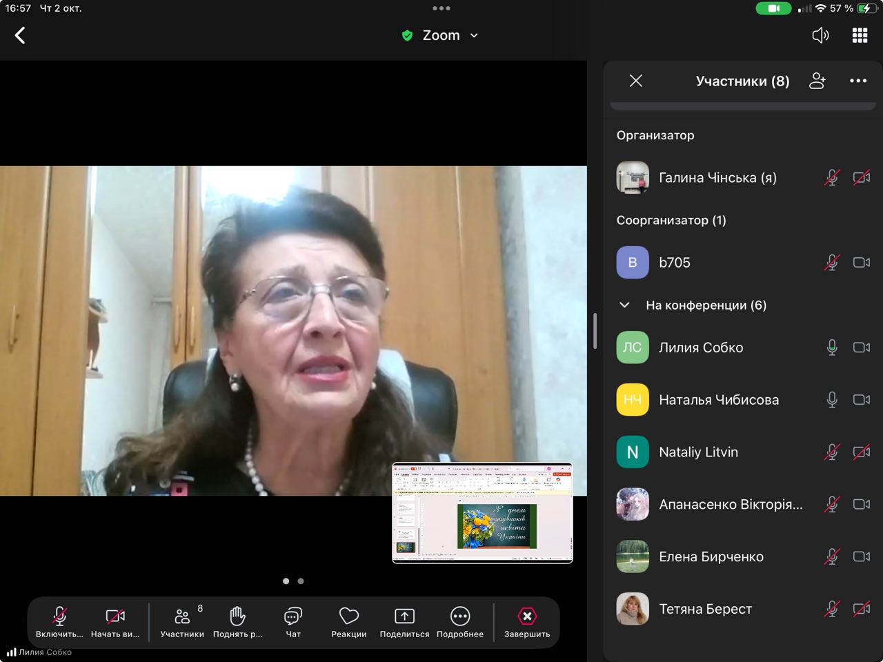Open the Zoom meeting info dropdown
Screen dimensions: 883x662
click(441, 35)
